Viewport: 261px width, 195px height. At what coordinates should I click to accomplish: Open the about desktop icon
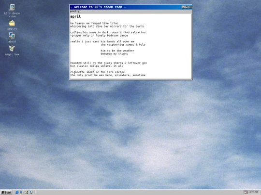(12, 36)
